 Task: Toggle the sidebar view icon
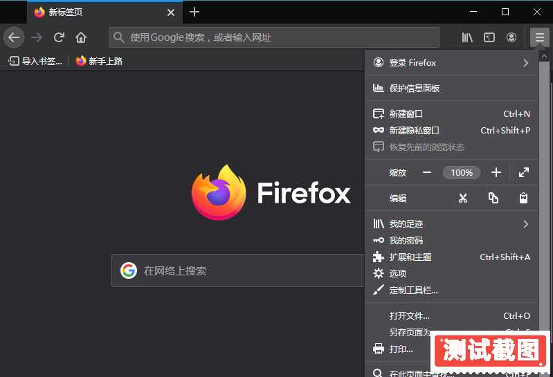[489, 37]
